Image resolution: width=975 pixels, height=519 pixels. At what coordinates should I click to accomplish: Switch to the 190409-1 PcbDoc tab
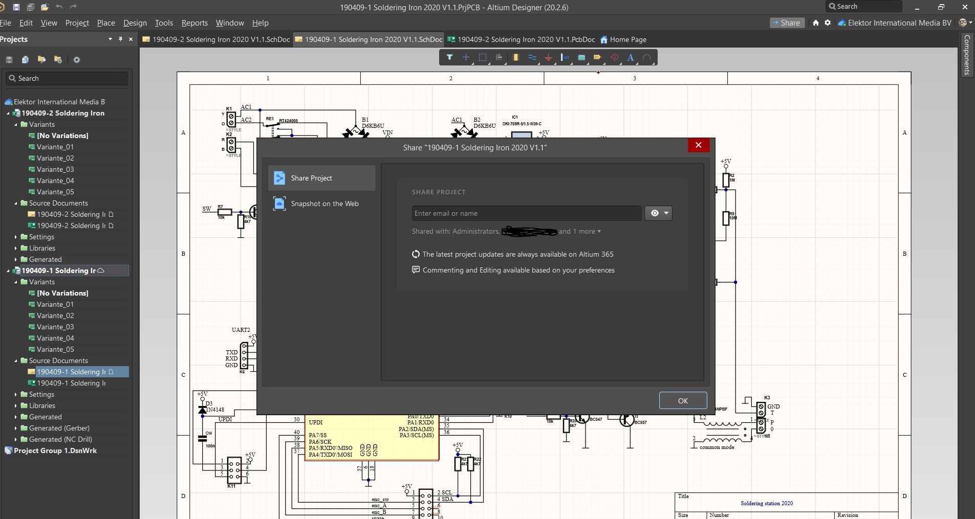[x=522, y=39]
